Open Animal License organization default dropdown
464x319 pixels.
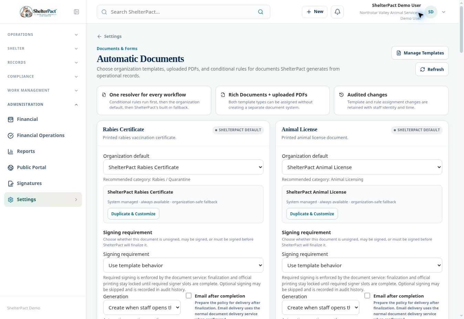[x=362, y=167]
